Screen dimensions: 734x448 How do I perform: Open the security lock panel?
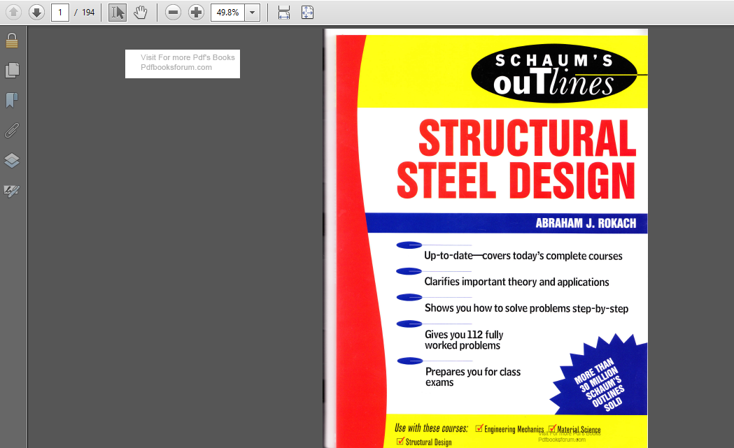[x=12, y=41]
